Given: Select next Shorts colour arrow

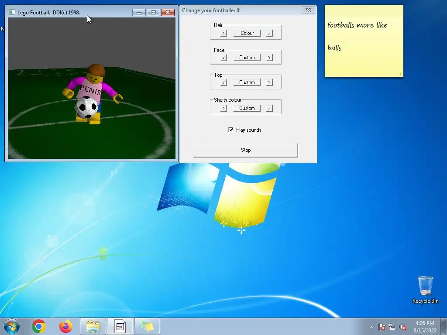Looking at the screenshot, I should (x=269, y=108).
